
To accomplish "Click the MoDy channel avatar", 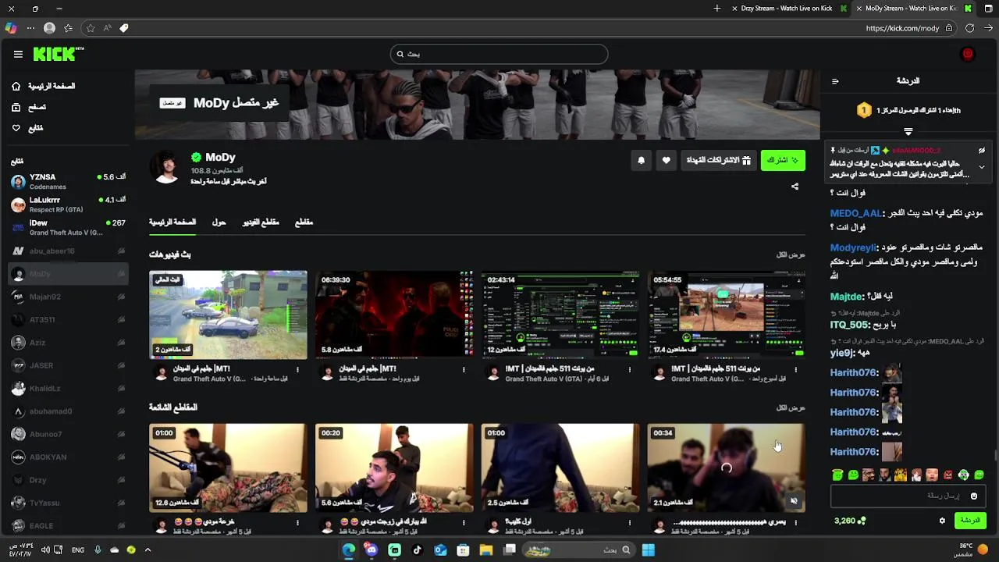I will tap(166, 166).
